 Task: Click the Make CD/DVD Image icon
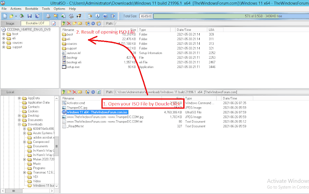click(48, 16)
